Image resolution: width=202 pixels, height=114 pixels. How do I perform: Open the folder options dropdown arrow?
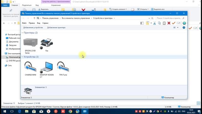151,23
